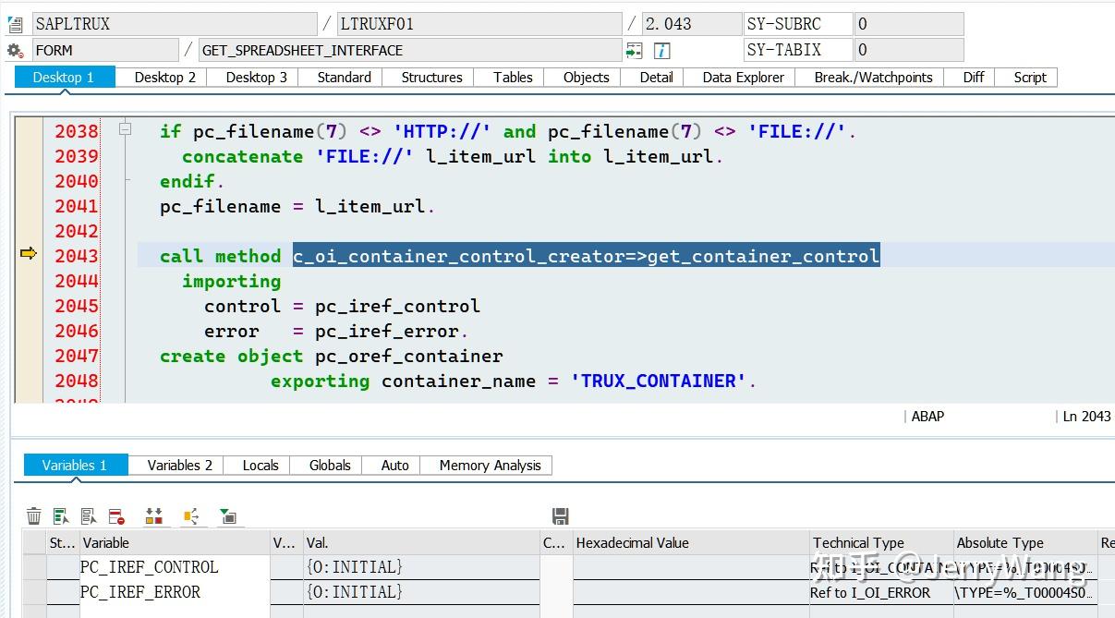Click the first table-cursor icon in the variables toolbar
This screenshot has width=1115, height=618.
click(x=61, y=515)
